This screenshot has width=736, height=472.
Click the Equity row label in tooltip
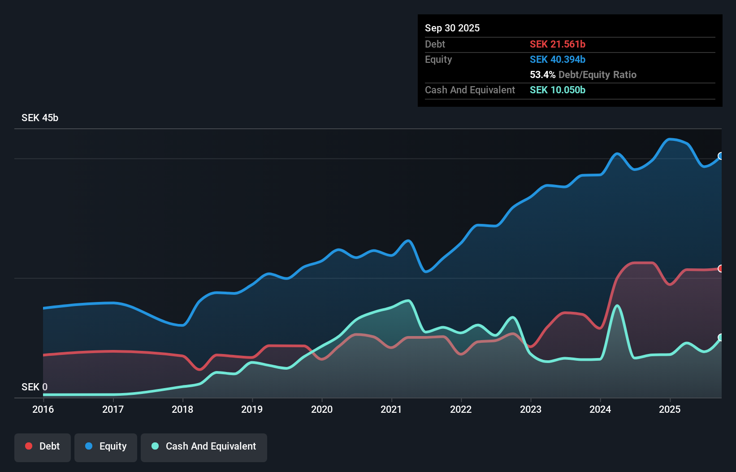coord(438,59)
